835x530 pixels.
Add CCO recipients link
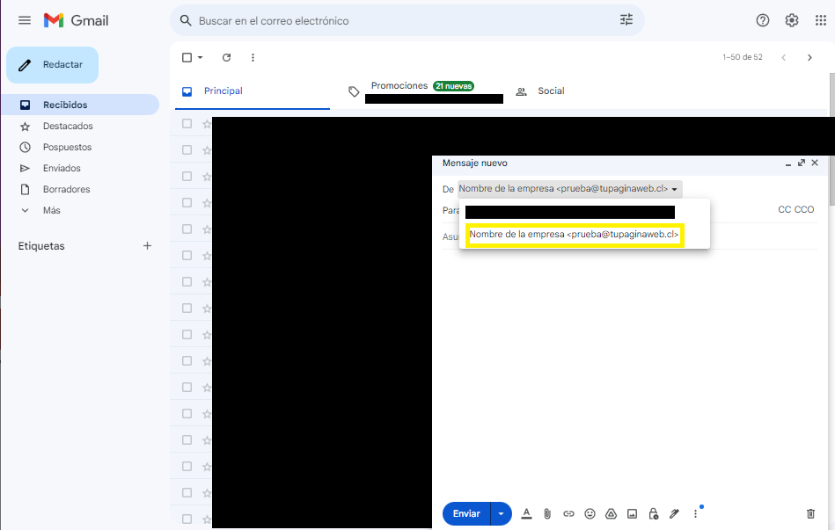pyautogui.click(x=804, y=210)
